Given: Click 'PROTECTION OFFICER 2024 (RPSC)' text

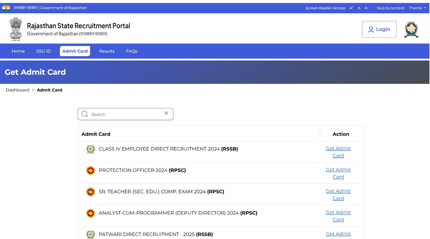Looking at the screenshot, I should [142, 170].
